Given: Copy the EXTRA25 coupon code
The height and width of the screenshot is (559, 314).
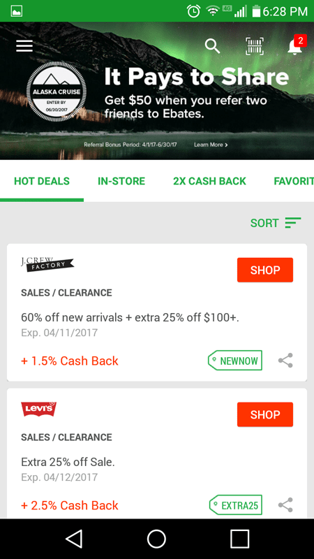Looking at the screenshot, I should tap(235, 504).
